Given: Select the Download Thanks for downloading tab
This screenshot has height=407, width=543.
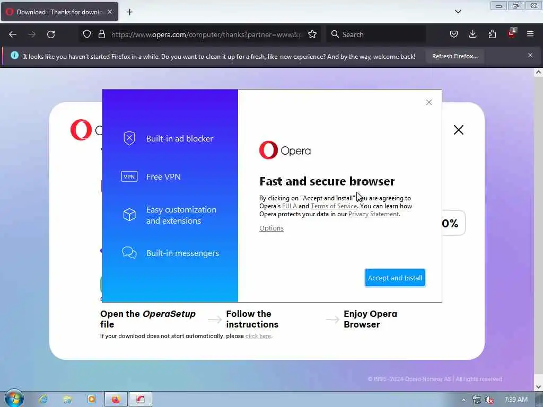Looking at the screenshot, I should point(59,12).
